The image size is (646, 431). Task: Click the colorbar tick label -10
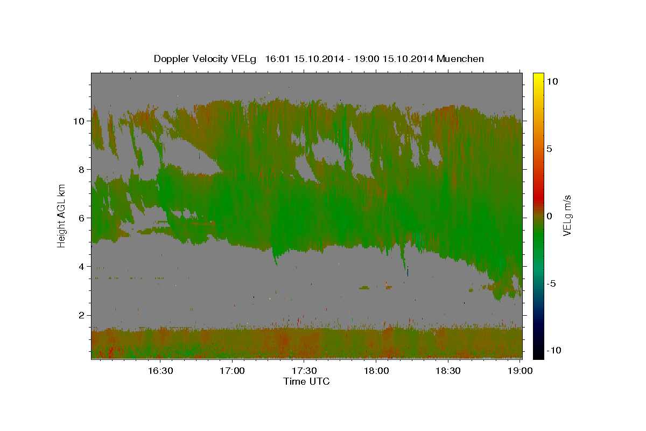point(553,350)
